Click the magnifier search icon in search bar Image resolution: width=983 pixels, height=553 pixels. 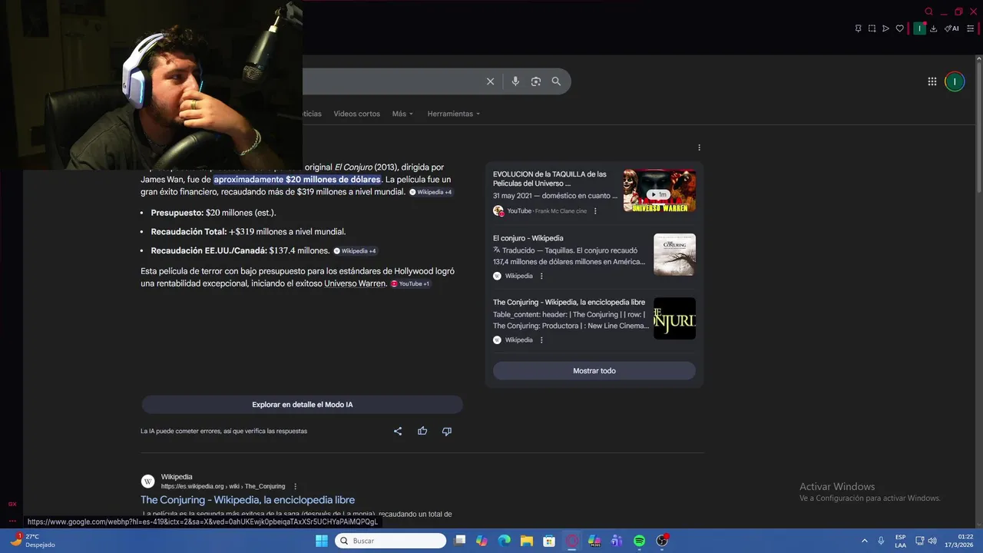click(556, 81)
